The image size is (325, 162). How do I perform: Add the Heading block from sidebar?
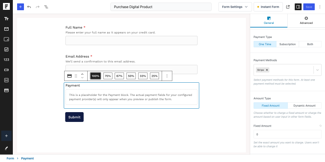click(6, 80)
